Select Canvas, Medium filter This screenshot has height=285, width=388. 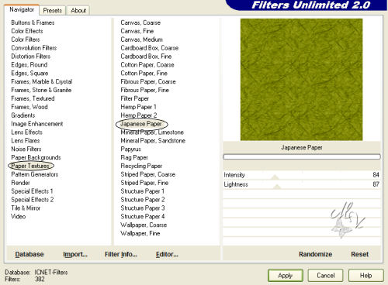tap(142, 39)
